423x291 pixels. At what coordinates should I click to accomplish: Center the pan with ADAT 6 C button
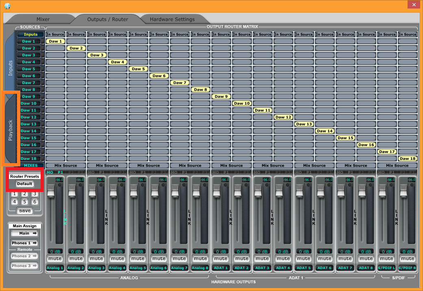[x=329, y=185]
